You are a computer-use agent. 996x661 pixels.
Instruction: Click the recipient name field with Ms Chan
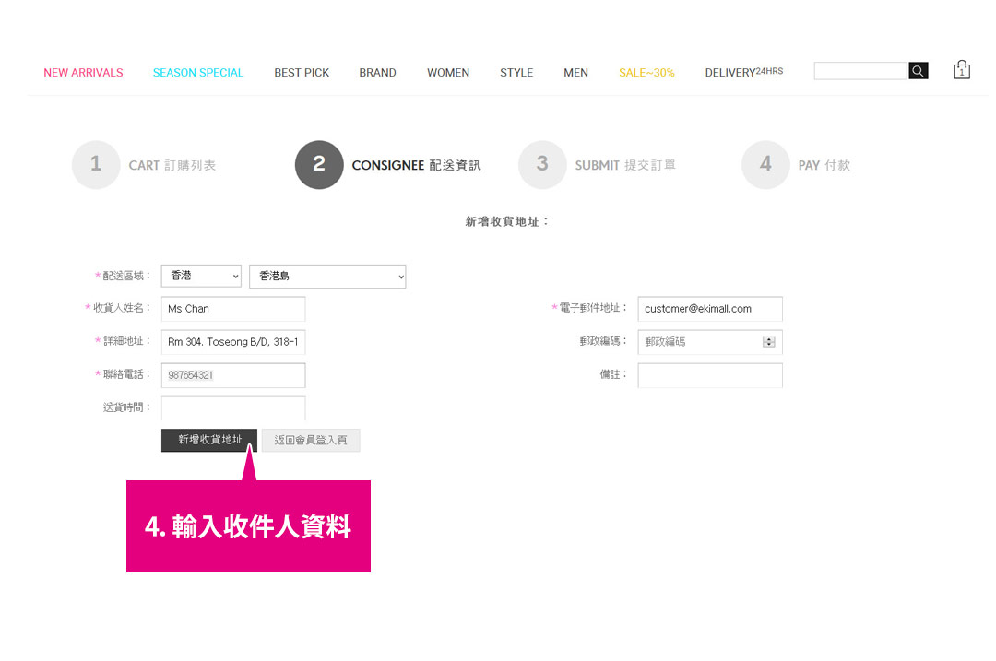pos(233,309)
